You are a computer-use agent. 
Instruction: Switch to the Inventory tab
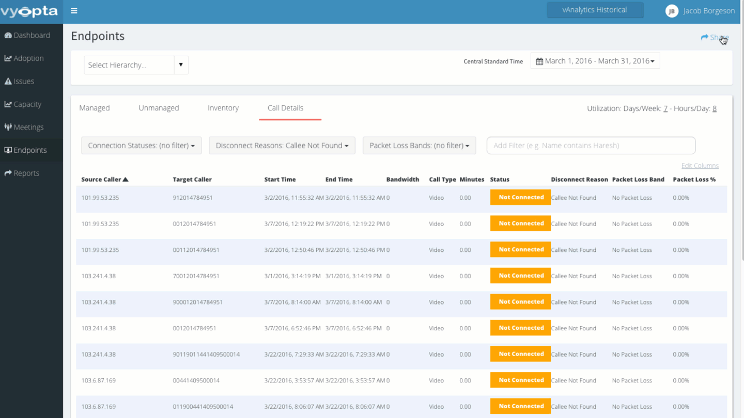(x=223, y=108)
